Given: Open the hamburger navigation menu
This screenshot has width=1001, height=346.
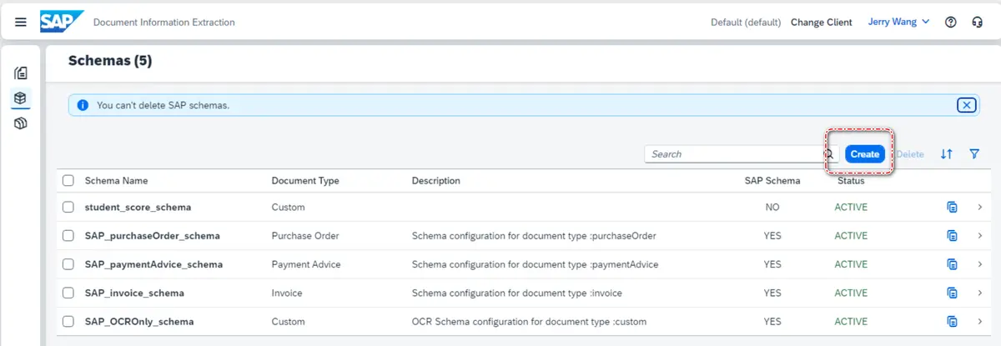Looking at the screenshot, I should (x=21, y=23).
